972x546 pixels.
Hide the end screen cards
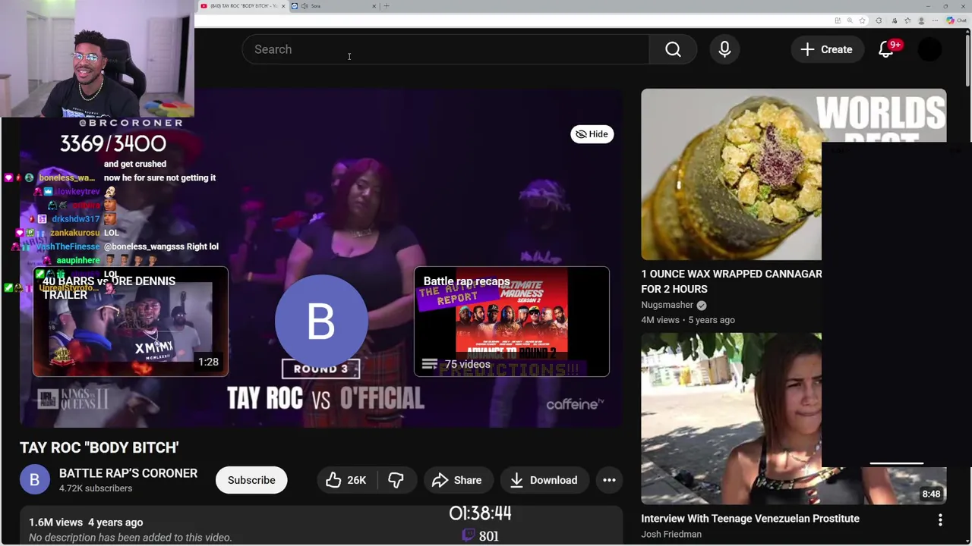(x=592, y=134)
